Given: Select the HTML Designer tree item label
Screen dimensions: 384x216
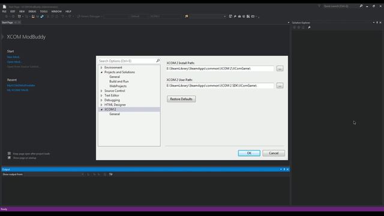Looking at the screenshot, I should (x=115, y=104).
